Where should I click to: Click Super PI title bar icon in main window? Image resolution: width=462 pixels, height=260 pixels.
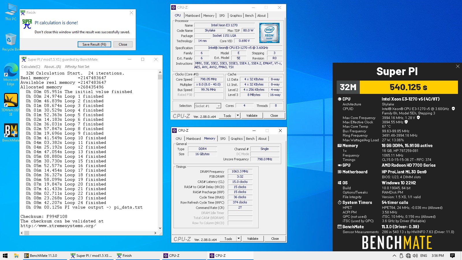tap(24, 59)
